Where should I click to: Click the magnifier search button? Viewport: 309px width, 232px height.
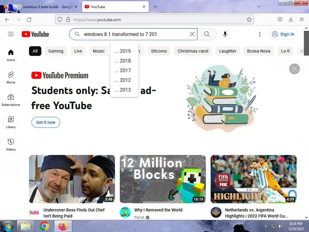tap(207, 34)
